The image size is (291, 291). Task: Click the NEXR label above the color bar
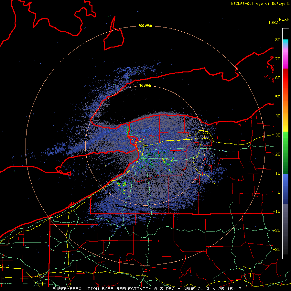(x=284, y=19)
